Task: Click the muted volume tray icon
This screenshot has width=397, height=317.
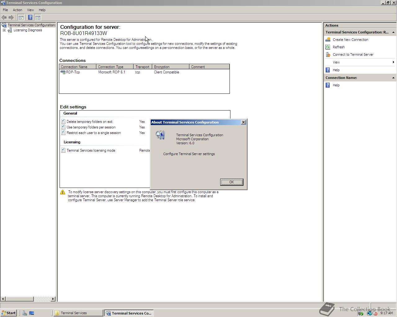Action: tap(375, 313)
